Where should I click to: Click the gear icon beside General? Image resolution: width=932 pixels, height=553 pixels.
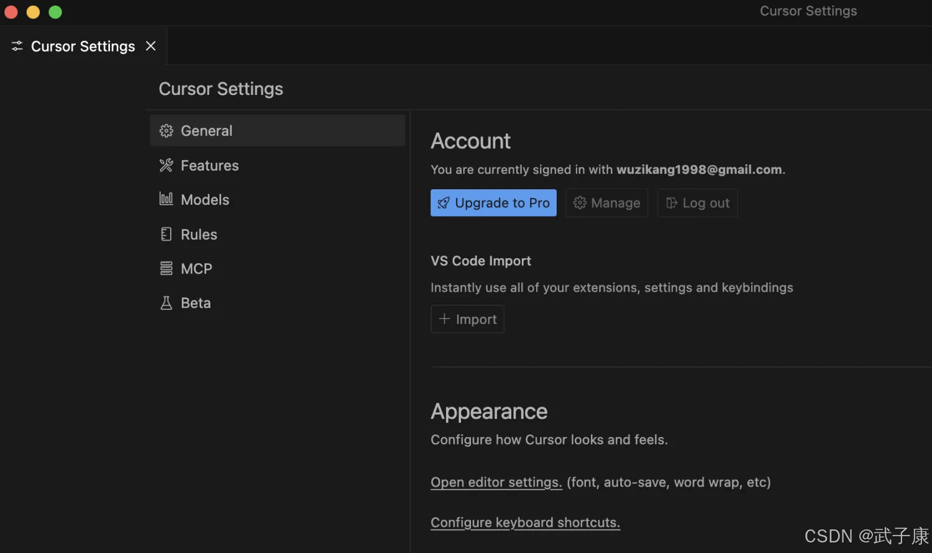[166, 131]
